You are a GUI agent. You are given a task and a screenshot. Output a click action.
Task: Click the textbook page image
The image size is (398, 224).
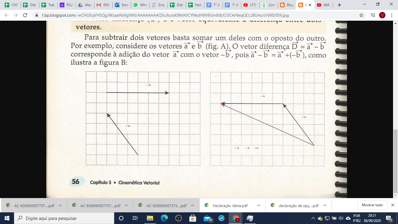point(197,109)
